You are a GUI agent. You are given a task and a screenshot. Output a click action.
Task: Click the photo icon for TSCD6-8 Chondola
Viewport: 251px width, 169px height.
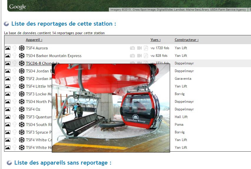(8, 63)
